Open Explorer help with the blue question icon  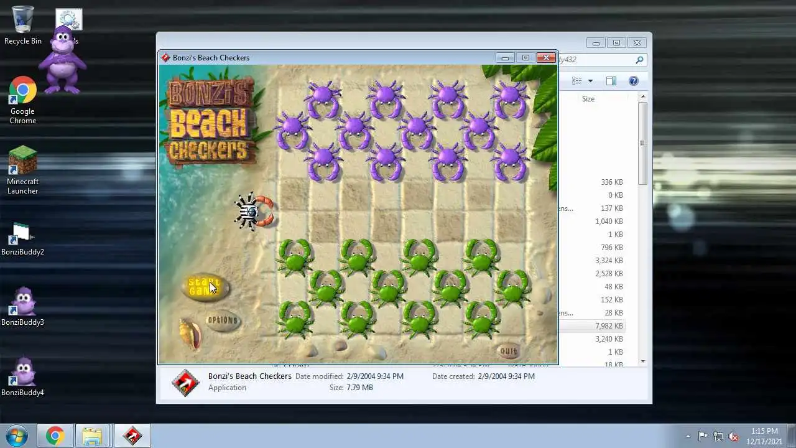[634, 81]
